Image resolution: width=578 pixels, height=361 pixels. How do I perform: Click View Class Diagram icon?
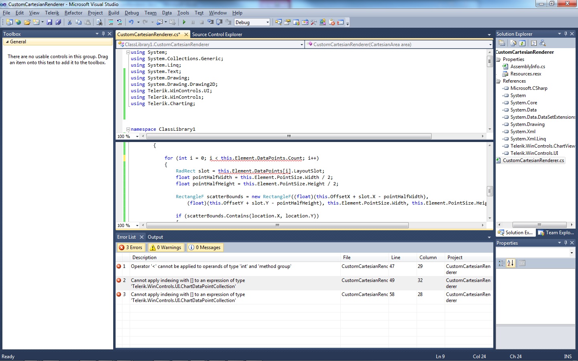[x=543, y=43]
